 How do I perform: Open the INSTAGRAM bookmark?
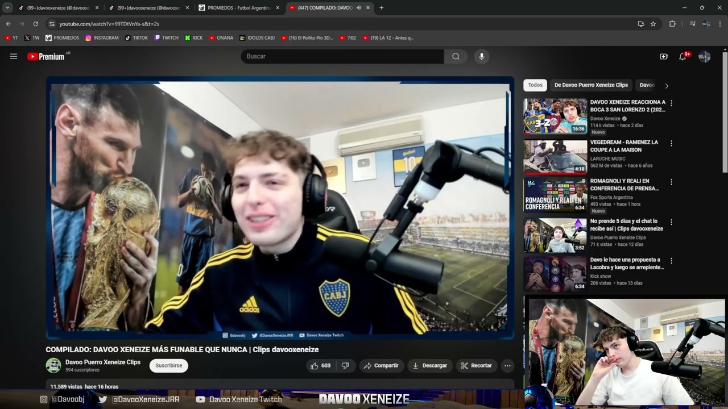pos(102,38)
